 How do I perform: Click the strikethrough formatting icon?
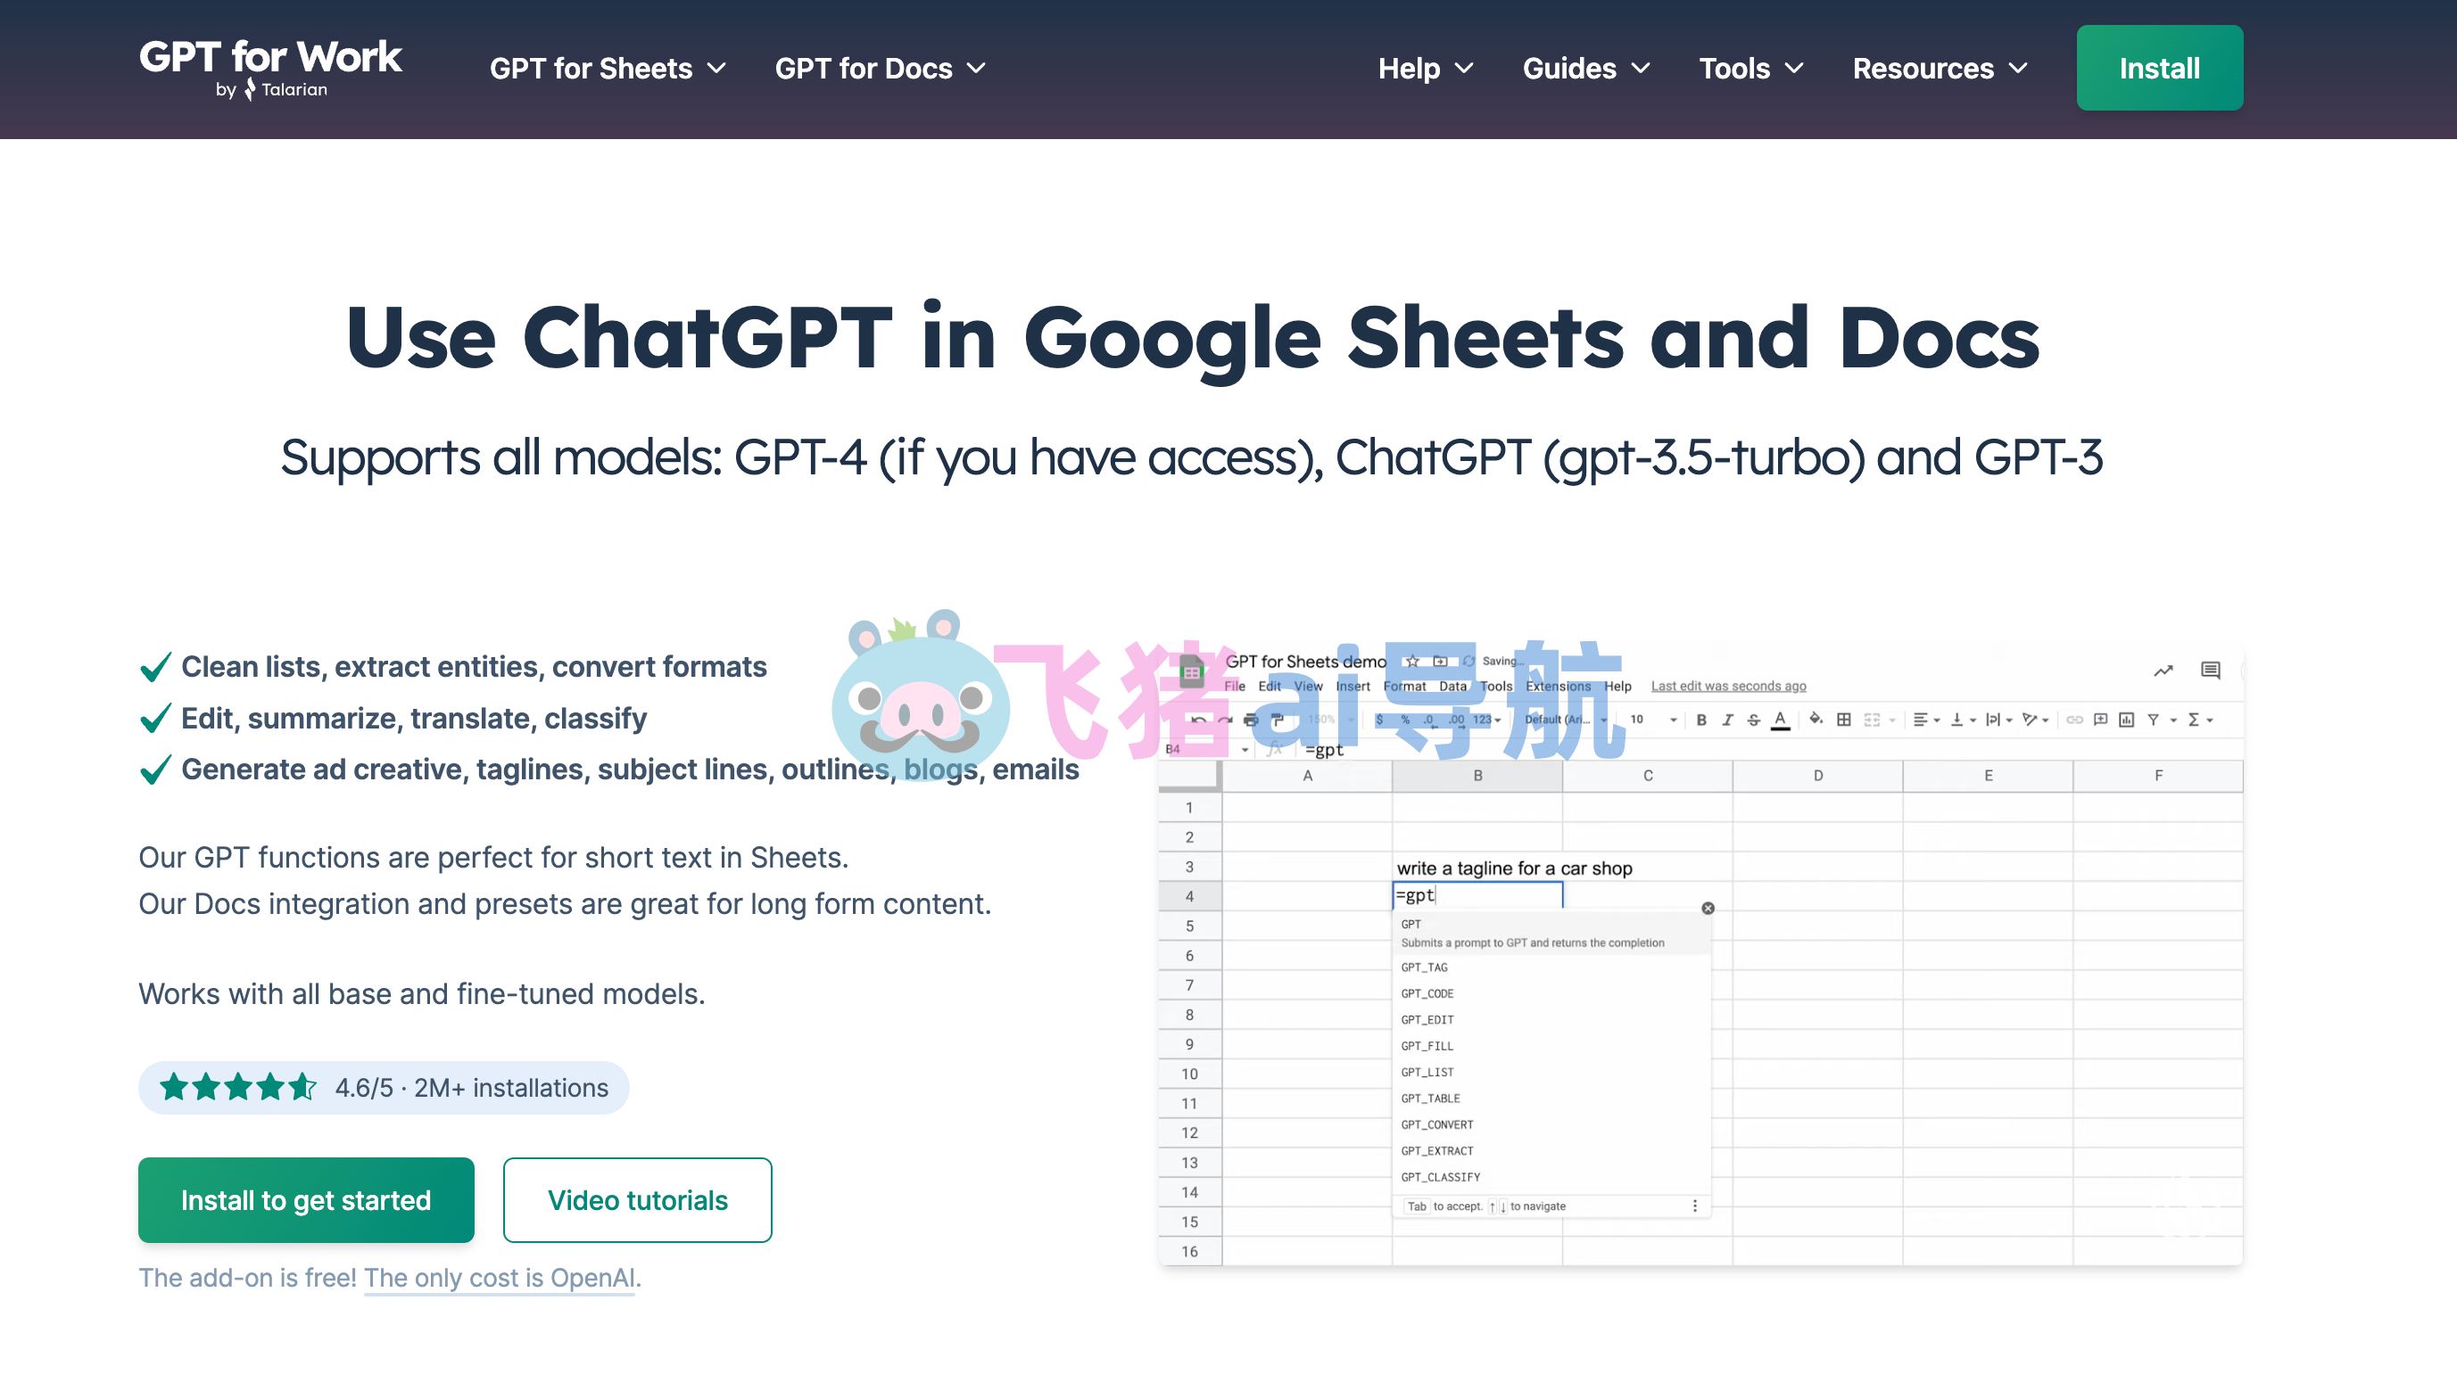point(1754,720)
